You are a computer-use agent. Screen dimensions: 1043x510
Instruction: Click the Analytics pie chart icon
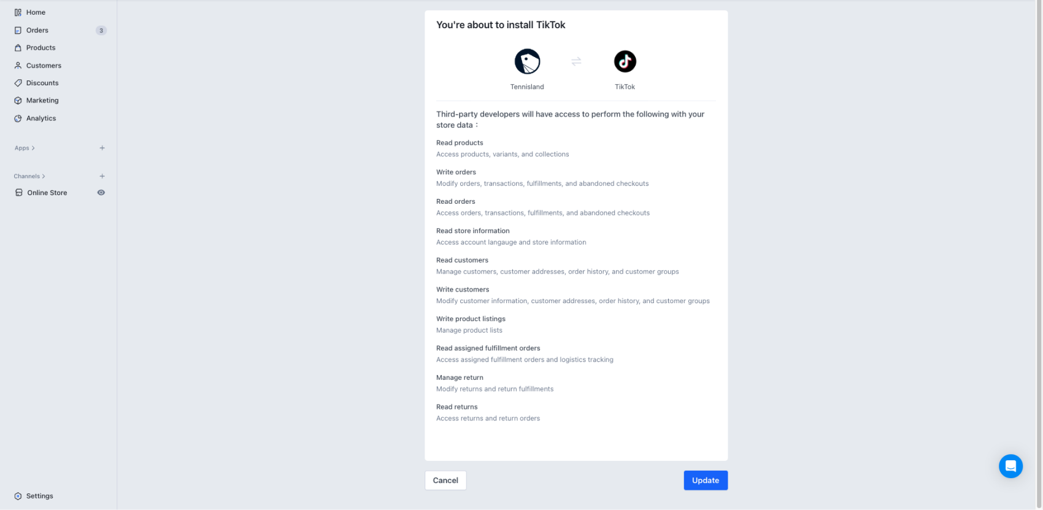[18, 118]
